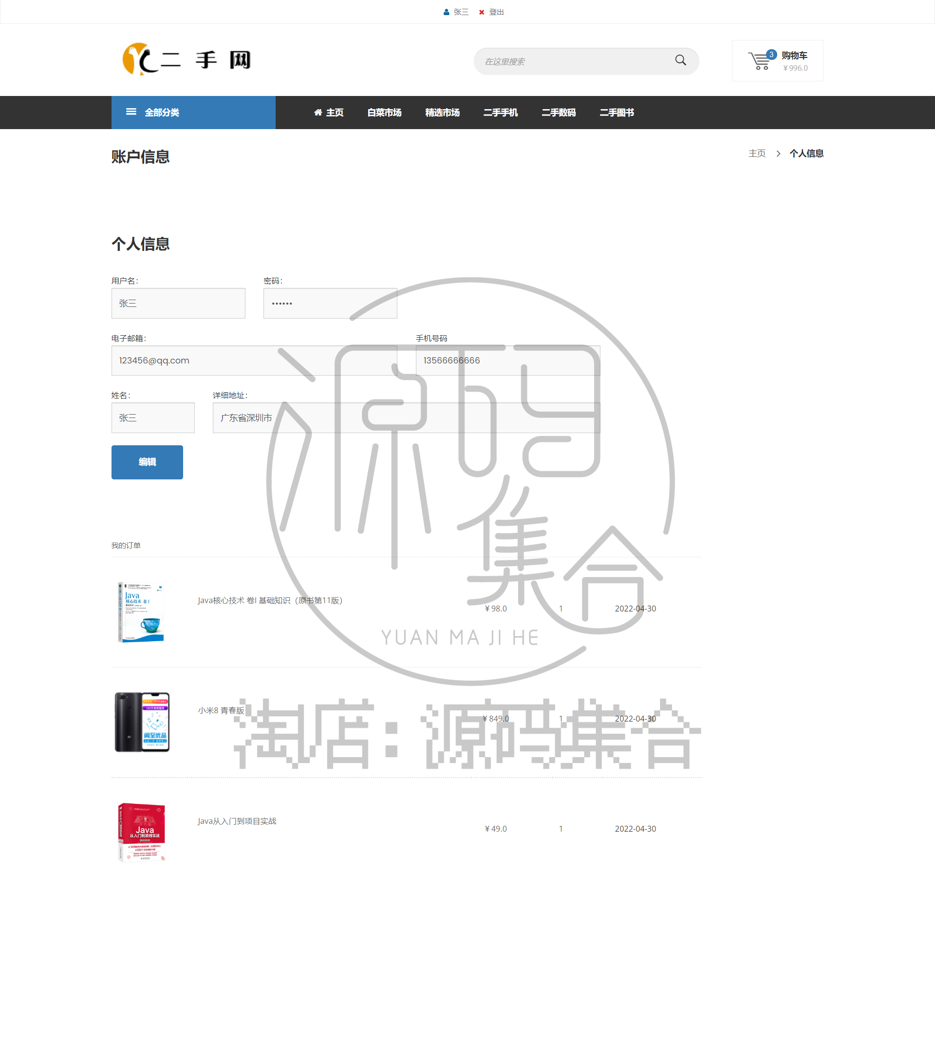Click the 张三 username link at top
935x1046 pixels.
pos(461,12)
